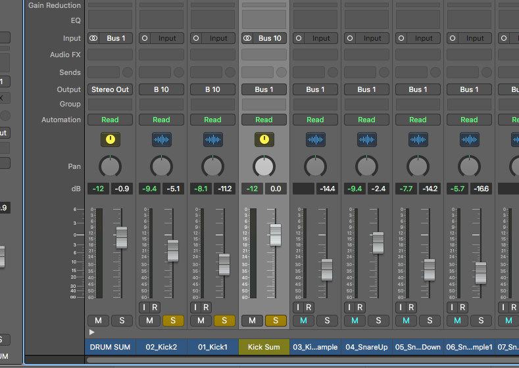Click the 02_Kick2 audio waveform icon
The width and height of the screenshot is (519, 368).
pos(162,139)
